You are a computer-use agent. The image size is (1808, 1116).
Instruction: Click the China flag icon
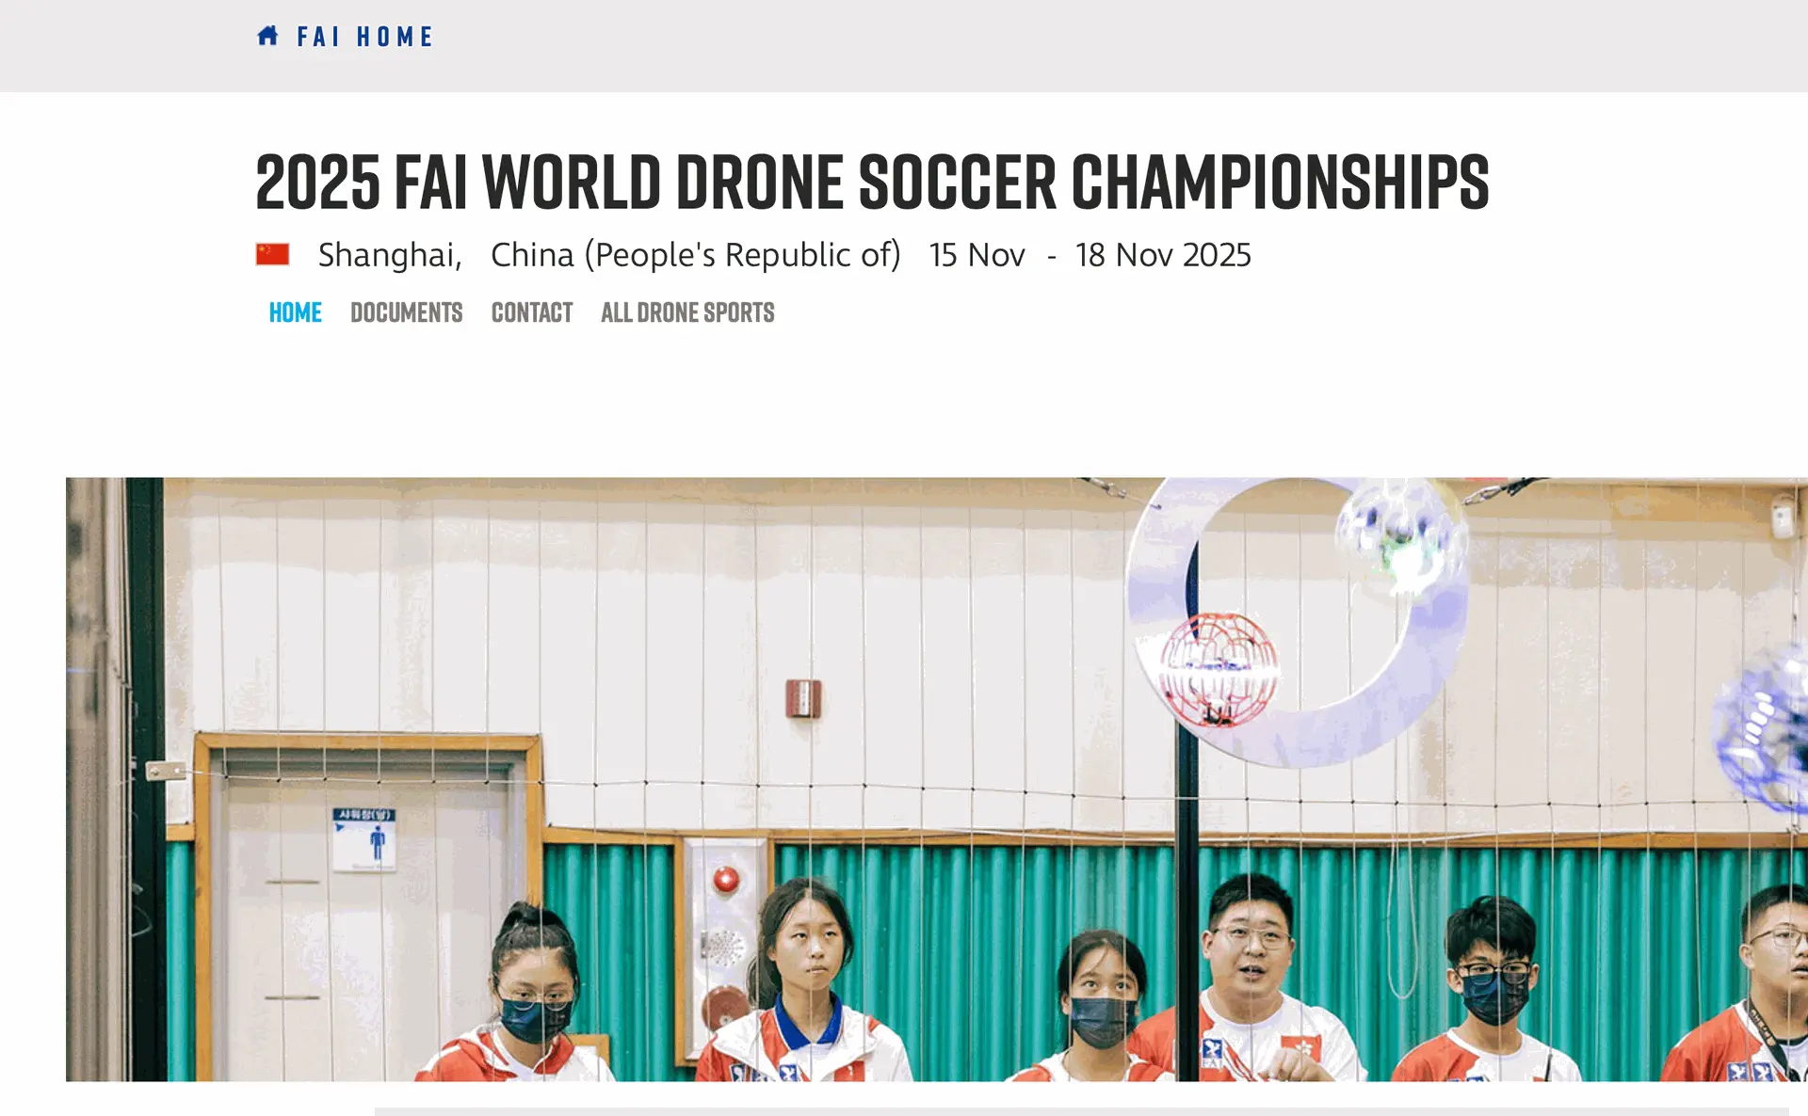pos(272,254)
